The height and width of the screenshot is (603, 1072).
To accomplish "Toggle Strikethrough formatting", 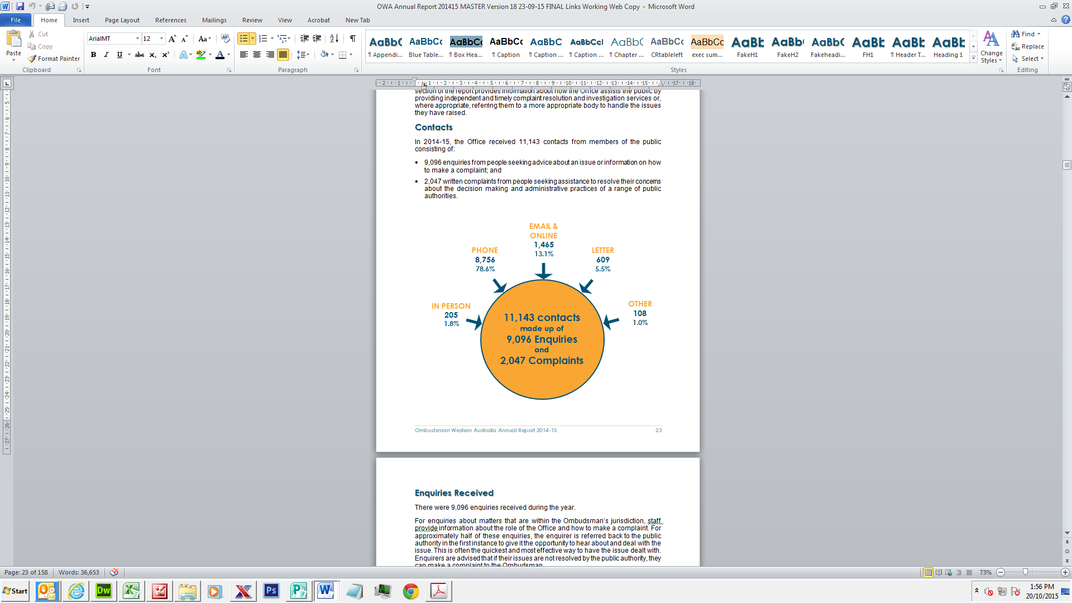I will coord(140,55).
